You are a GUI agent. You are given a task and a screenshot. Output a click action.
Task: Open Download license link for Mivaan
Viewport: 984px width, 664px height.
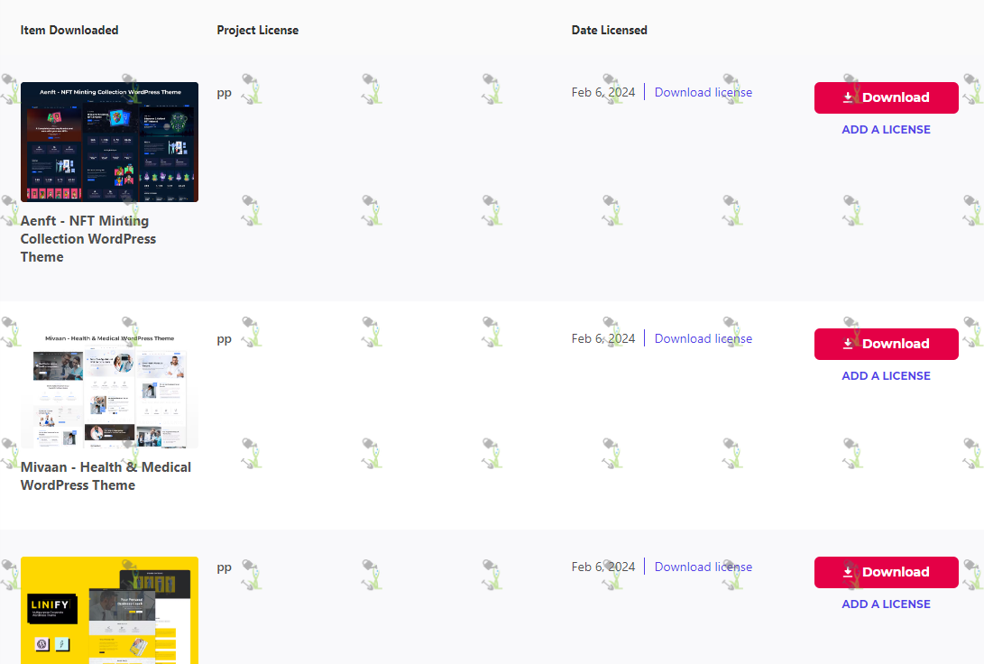(x=703, y=339)
